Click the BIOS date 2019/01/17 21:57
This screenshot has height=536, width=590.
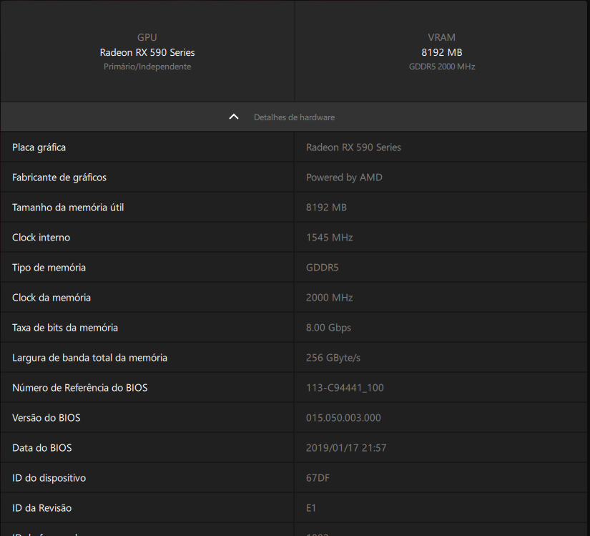(346, 448)
